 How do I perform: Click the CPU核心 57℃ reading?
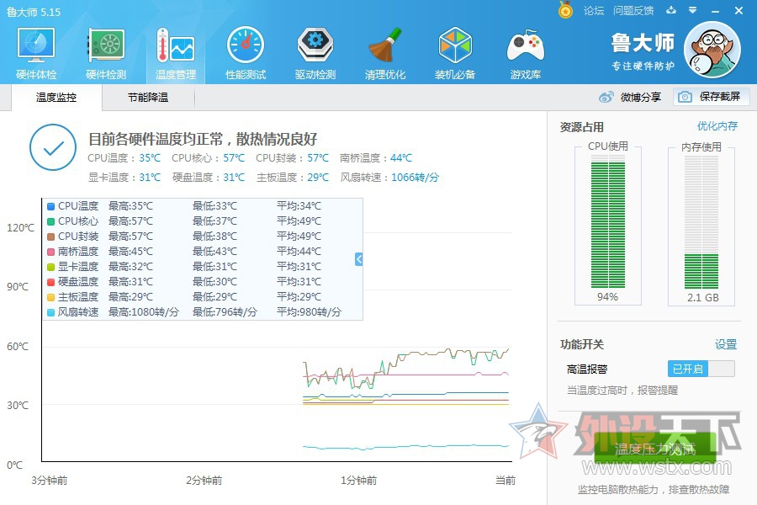tap(208, 158)
